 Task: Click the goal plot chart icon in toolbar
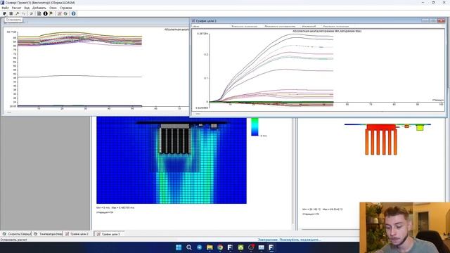click(x=59, y=13)
